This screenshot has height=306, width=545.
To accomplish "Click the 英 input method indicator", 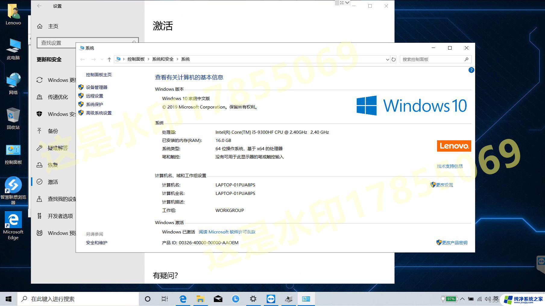I will coord(496,299).
